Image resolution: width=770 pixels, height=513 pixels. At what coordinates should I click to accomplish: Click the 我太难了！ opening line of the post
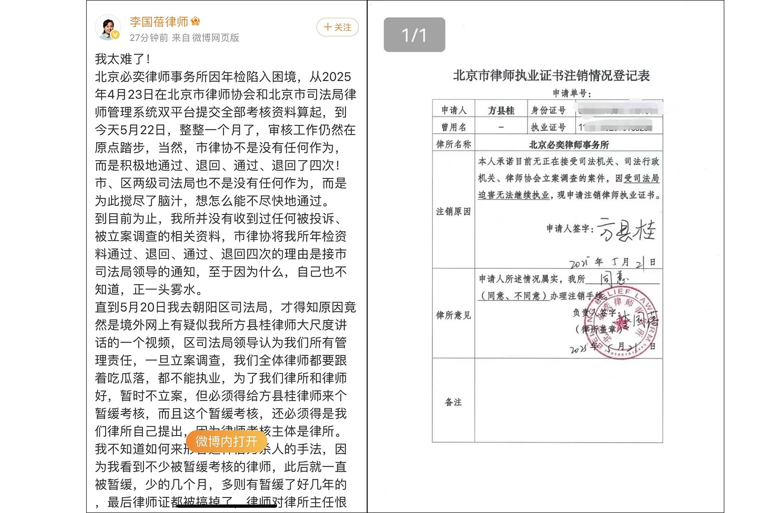[x=123, y=59]
